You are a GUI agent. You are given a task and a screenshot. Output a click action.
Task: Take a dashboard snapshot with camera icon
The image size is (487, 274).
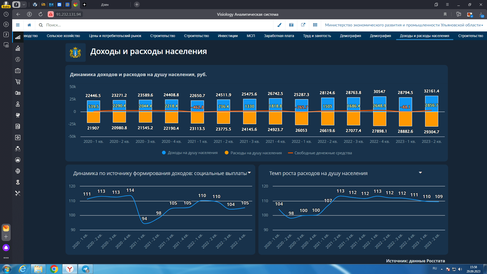[x=291, y=25]
